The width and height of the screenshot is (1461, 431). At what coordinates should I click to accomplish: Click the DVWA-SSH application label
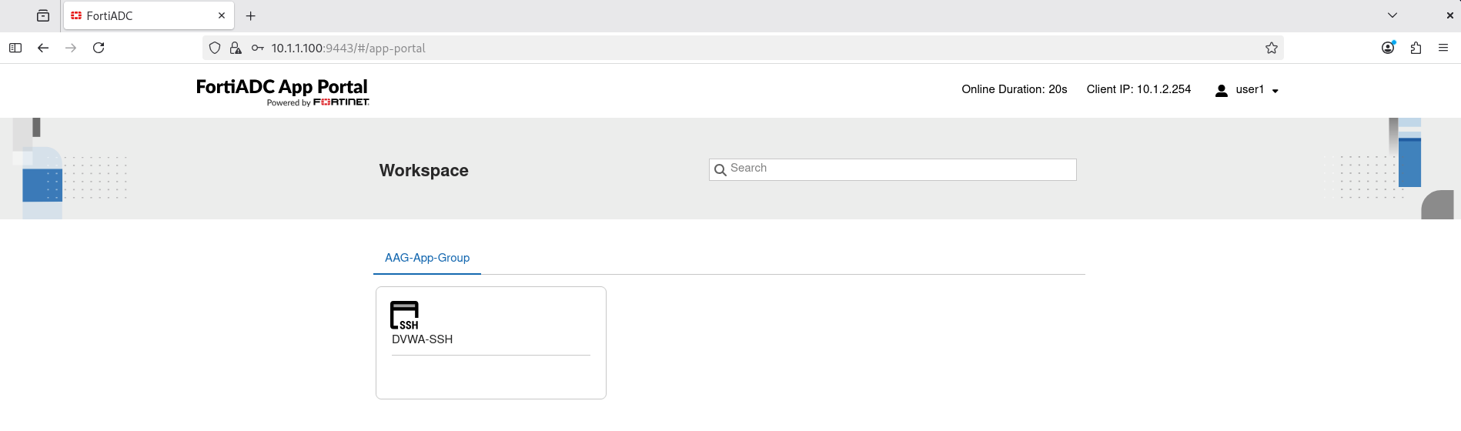(422, 339)
